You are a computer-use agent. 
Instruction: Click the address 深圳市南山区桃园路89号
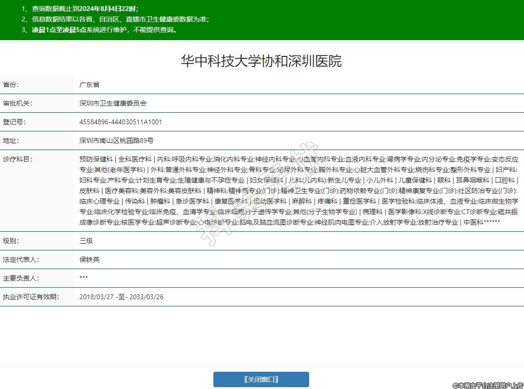tap(116, 140)
